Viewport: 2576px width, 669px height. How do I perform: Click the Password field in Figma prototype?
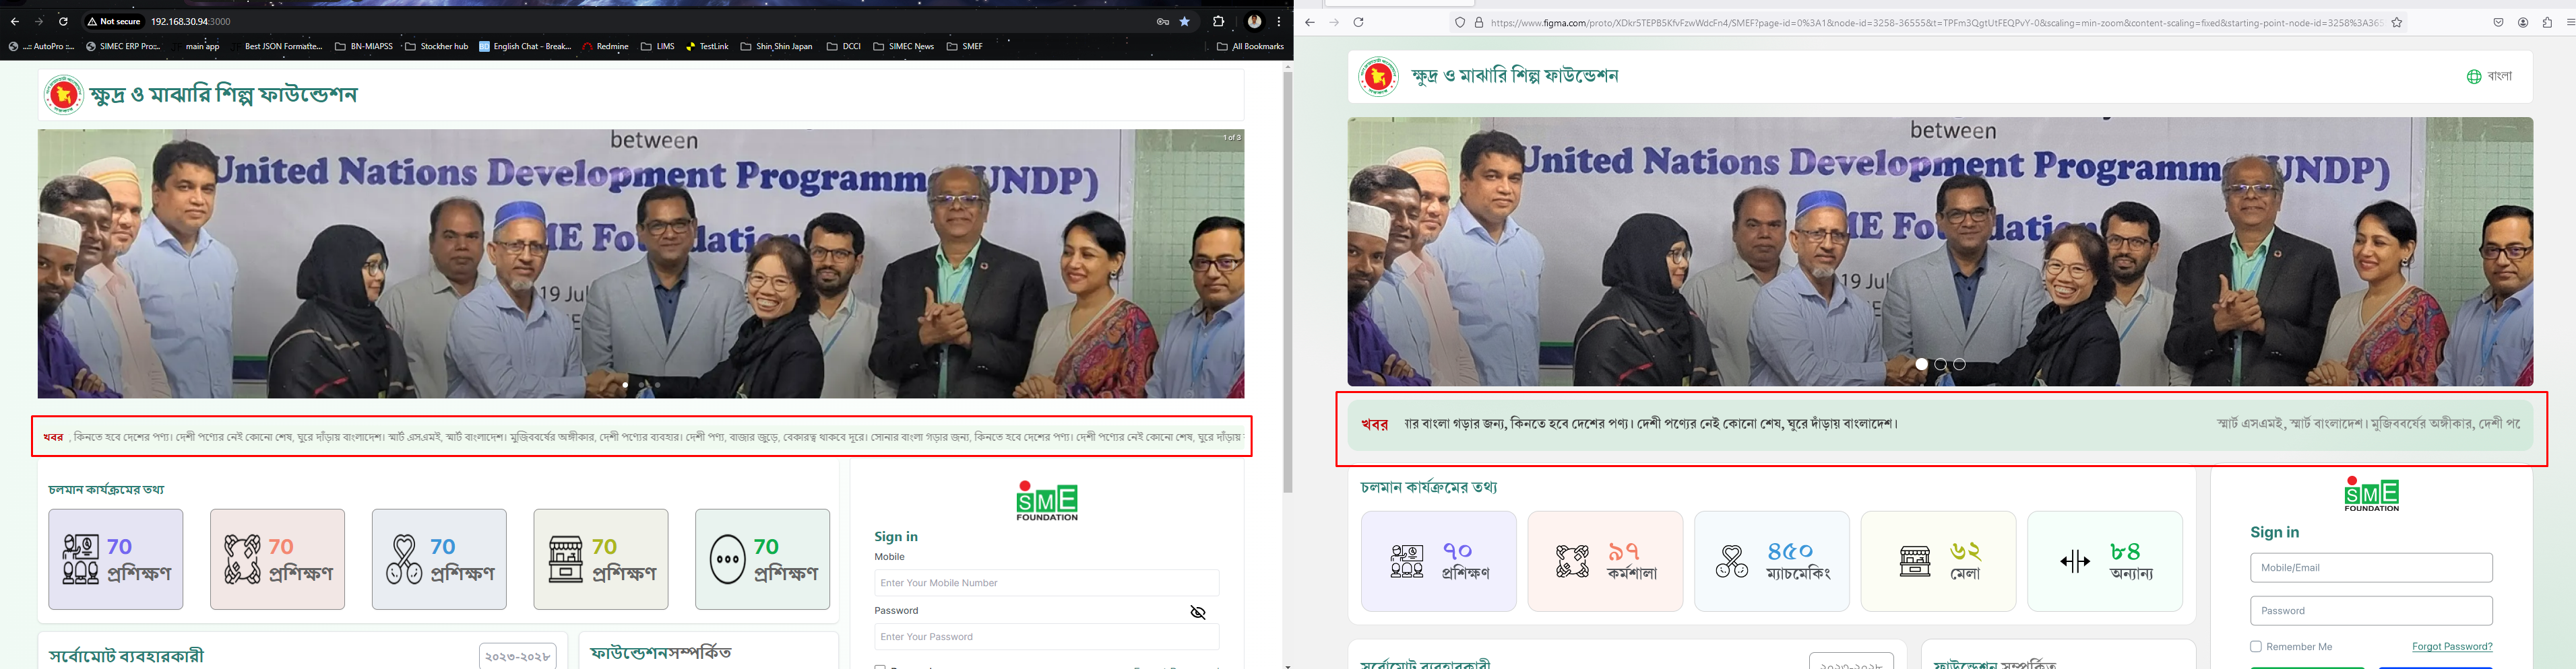point(2371,611)
